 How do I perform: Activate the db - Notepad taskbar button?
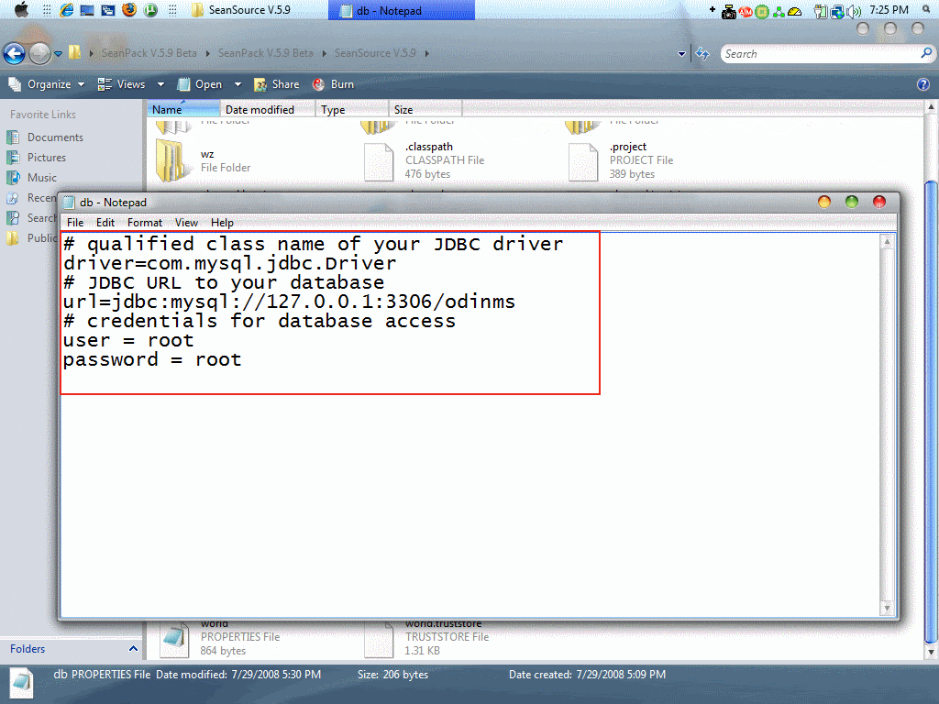coord(402,10)
